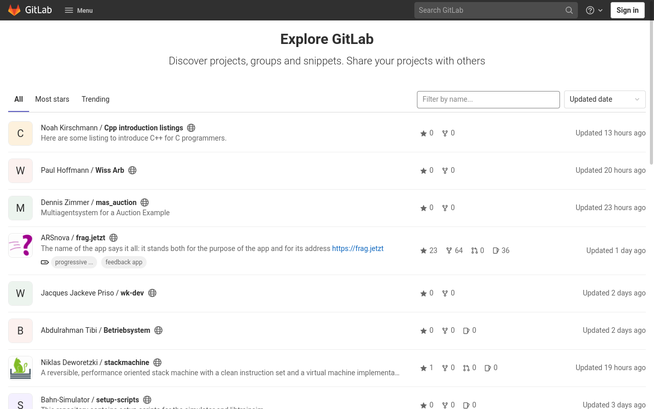This screenshot has width=654, height=409.
Task: Click star icon in wk-dev row
Action: click(424, 293)
